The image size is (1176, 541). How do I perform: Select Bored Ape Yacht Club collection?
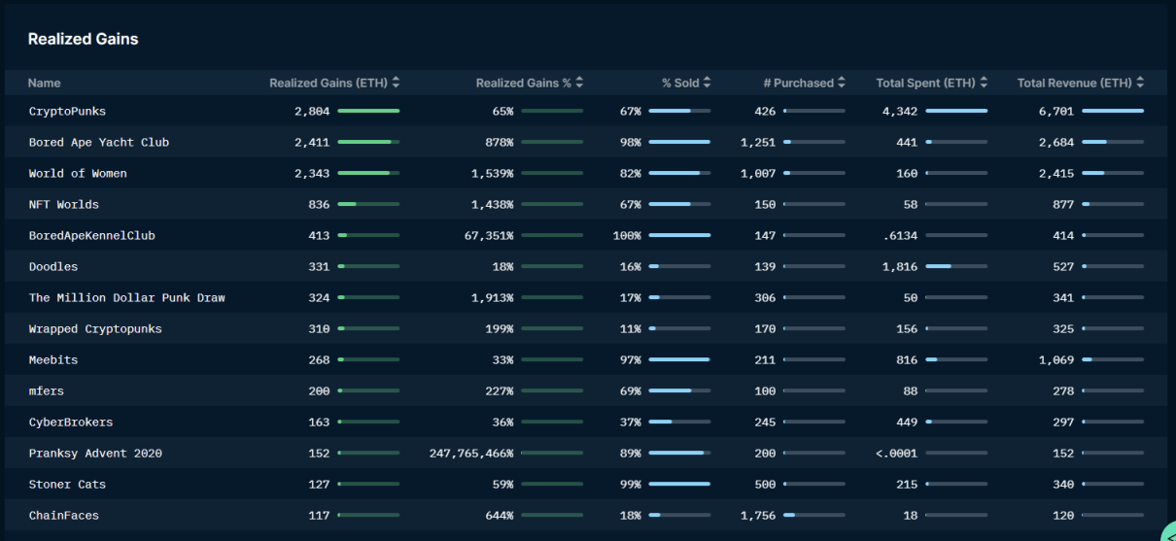point(98,143)
